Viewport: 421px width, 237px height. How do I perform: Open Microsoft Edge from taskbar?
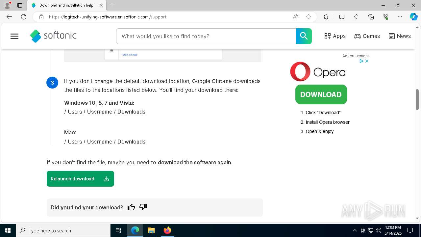coord(135,230)
